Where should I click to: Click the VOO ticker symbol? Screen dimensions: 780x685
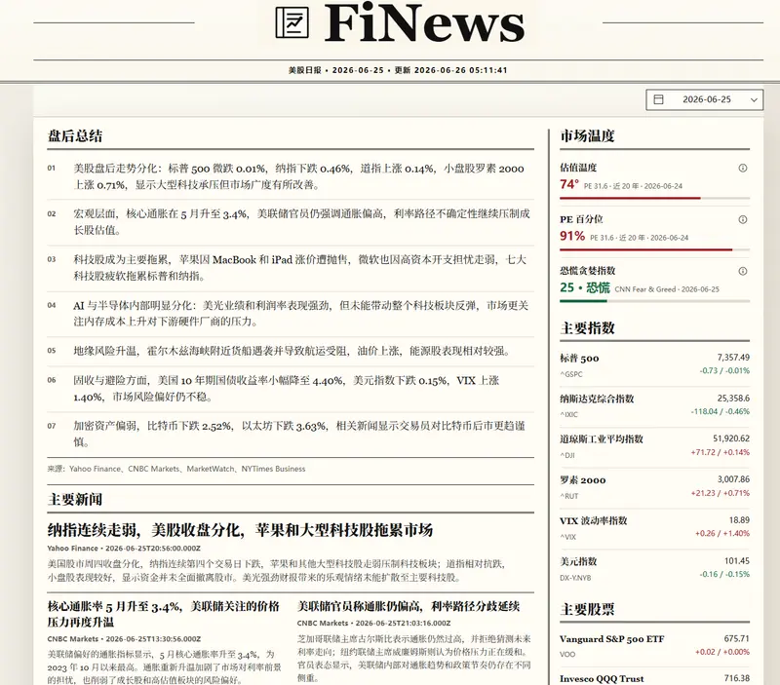[567, 655]
